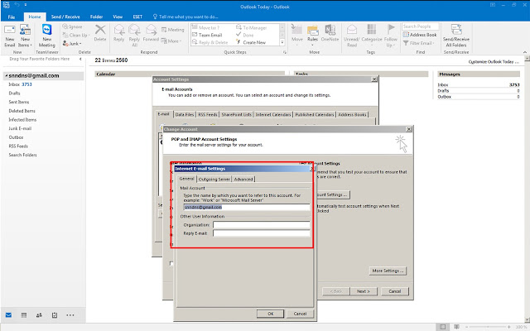Switch to People view in navigation bar

coord(39,315)
